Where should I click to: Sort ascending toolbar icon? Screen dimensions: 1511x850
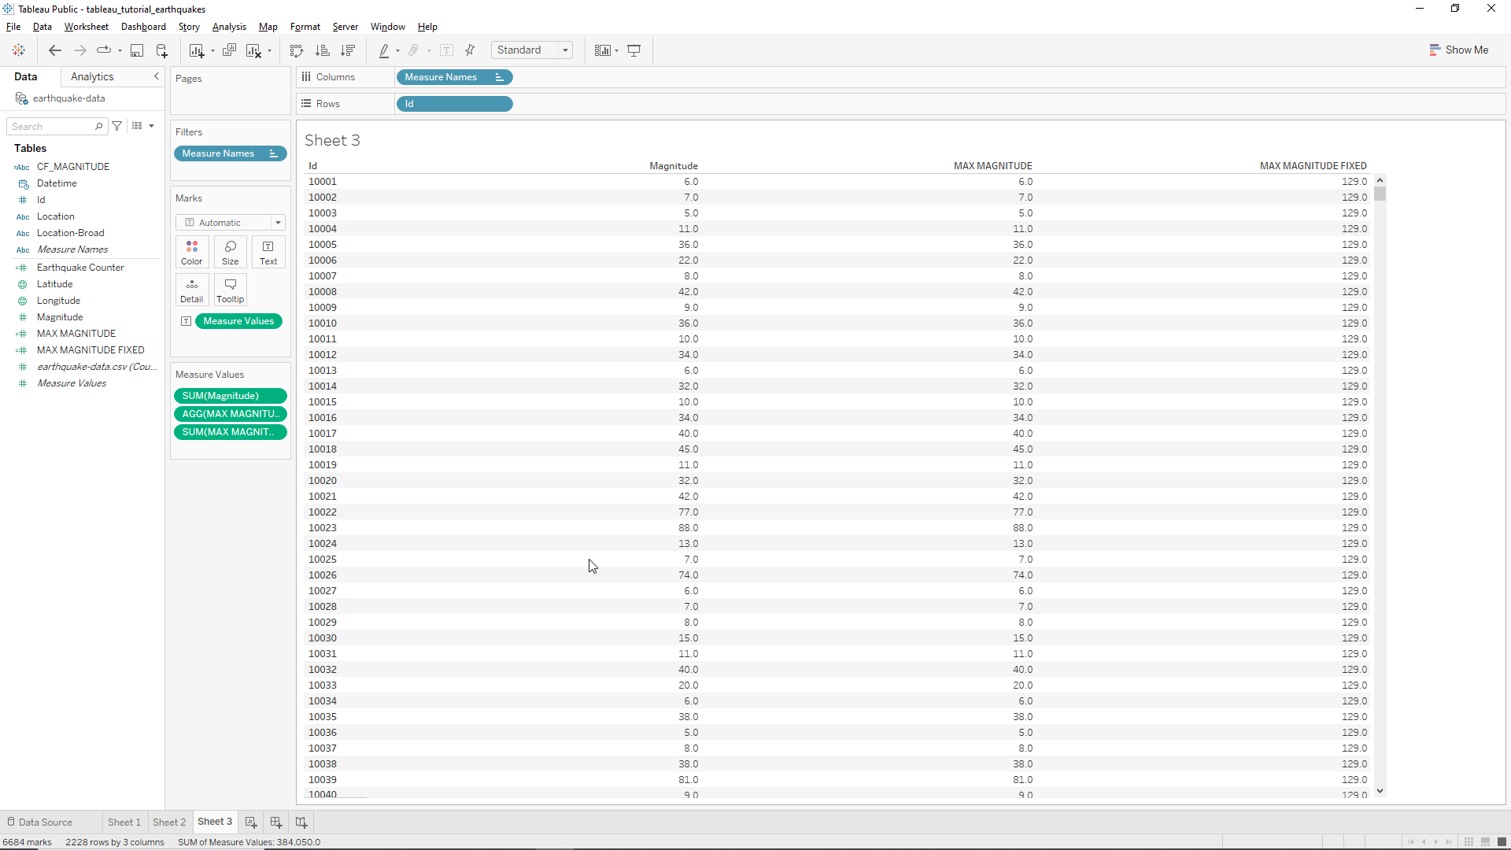pos(322,50)
